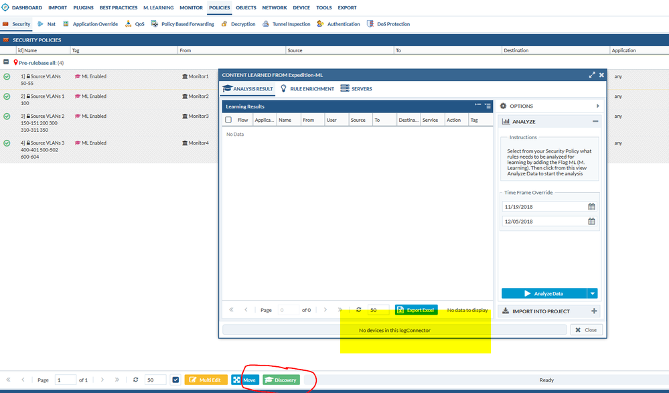Image resolution: width=669 pixels, height=393 pixels.
Task: Open calendar picker for 12/05/2018 date
Action: coord(591,222)
